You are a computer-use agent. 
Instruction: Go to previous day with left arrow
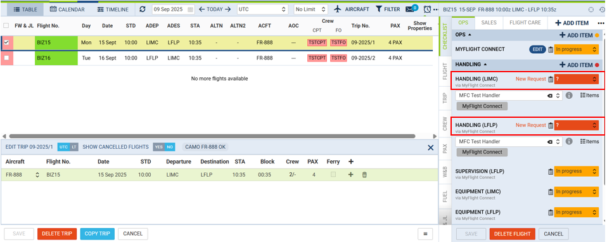[201, 10]
